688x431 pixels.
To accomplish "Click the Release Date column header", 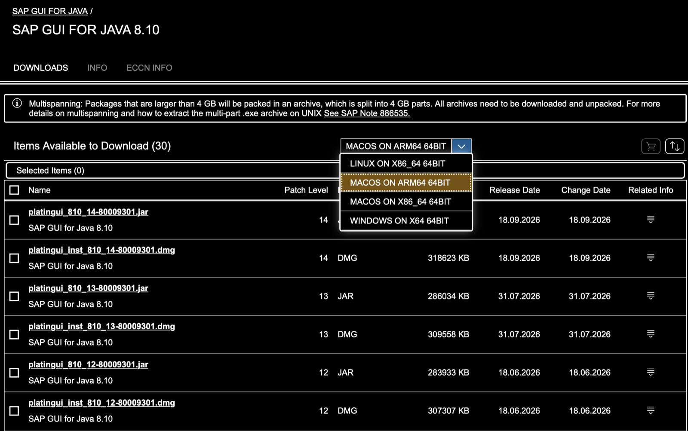I will (x=515, y=190).
